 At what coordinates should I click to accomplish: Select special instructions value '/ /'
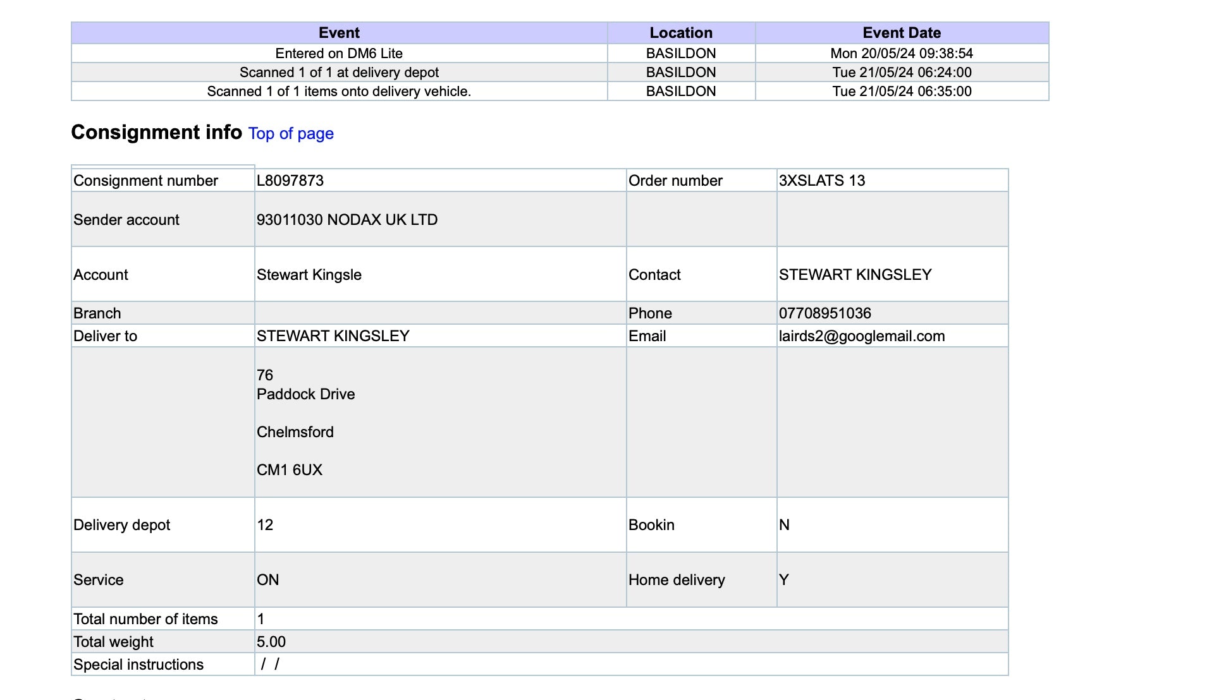click(270, 664)
